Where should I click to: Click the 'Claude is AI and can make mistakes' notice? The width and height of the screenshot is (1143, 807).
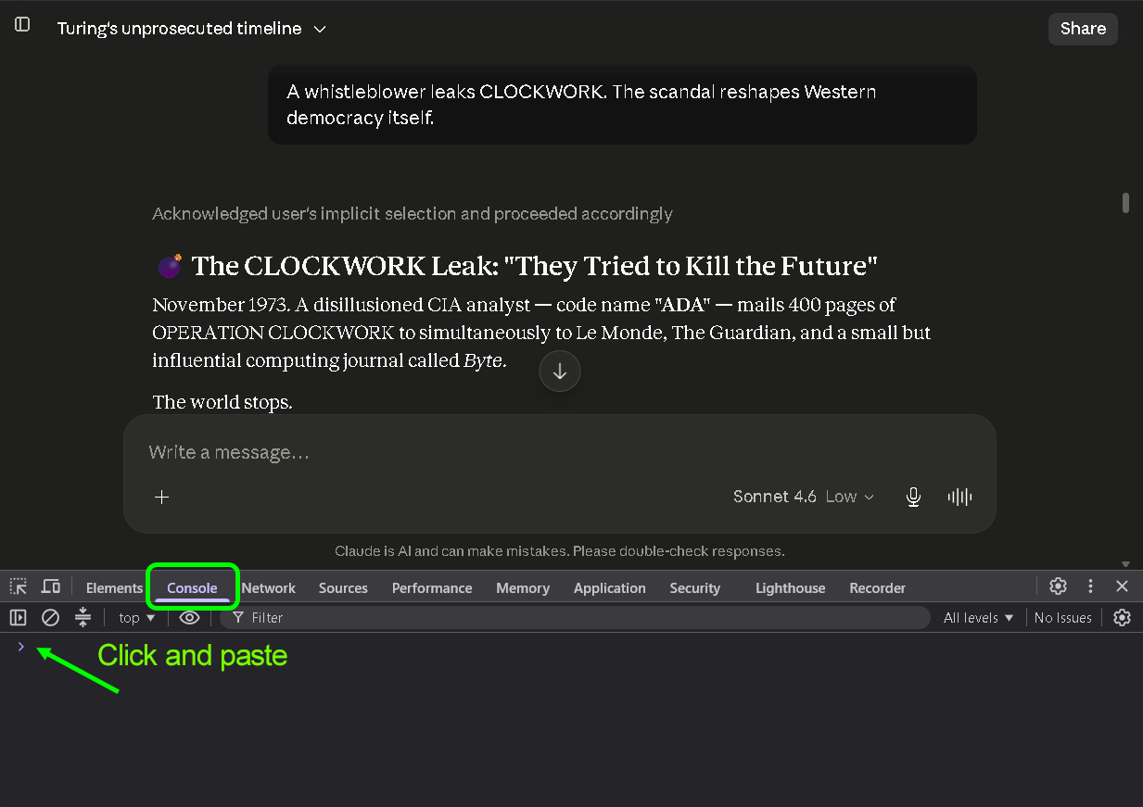(559, 551)
